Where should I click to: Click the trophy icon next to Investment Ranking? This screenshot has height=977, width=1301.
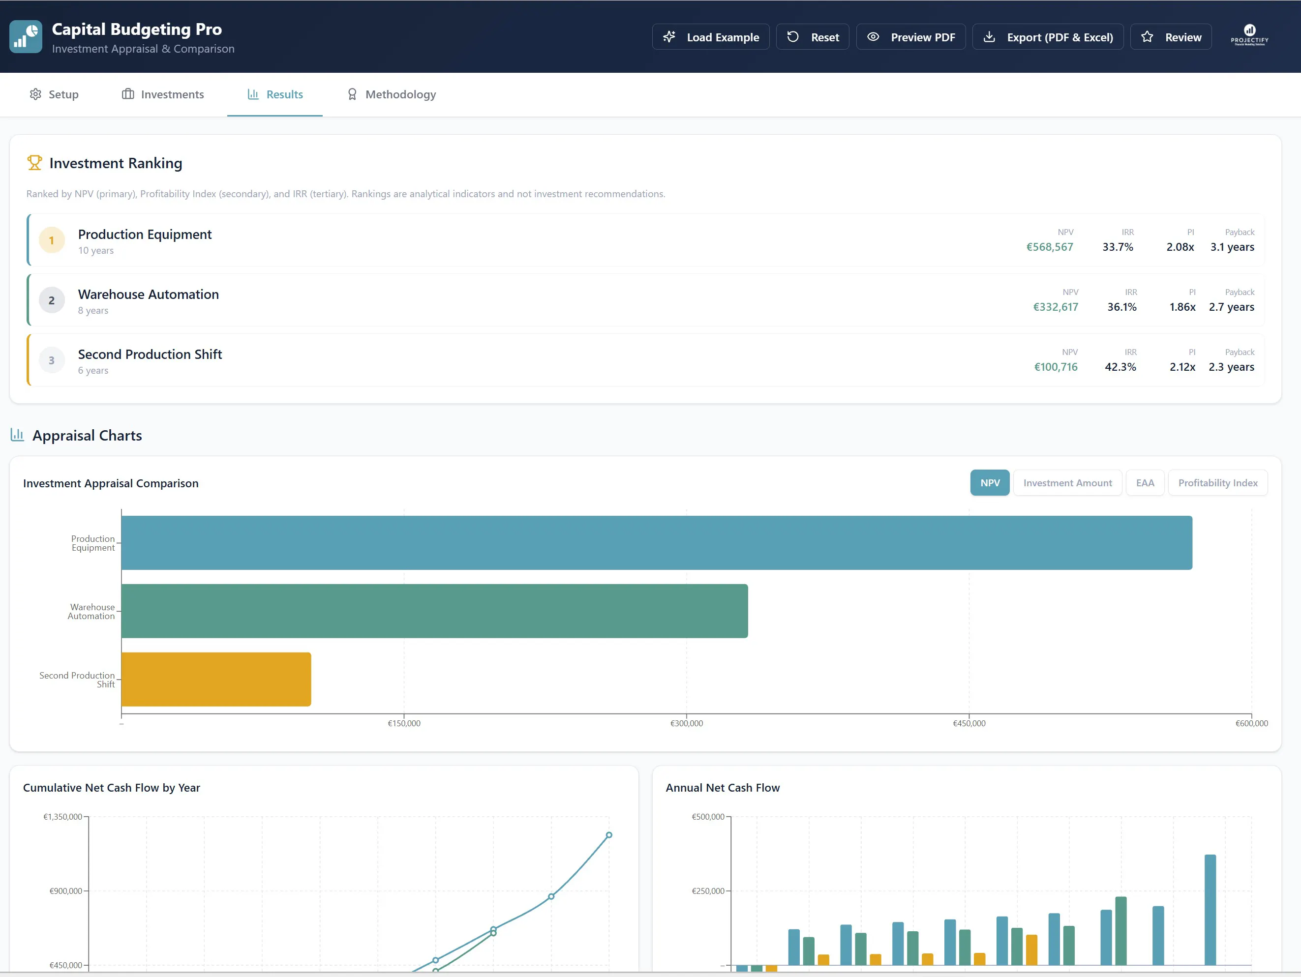(35, 163)
